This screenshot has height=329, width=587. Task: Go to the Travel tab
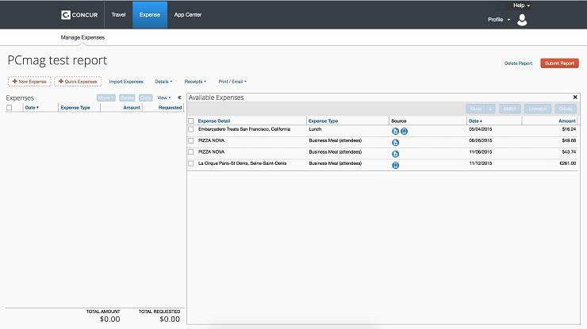(x=118, y=14)
